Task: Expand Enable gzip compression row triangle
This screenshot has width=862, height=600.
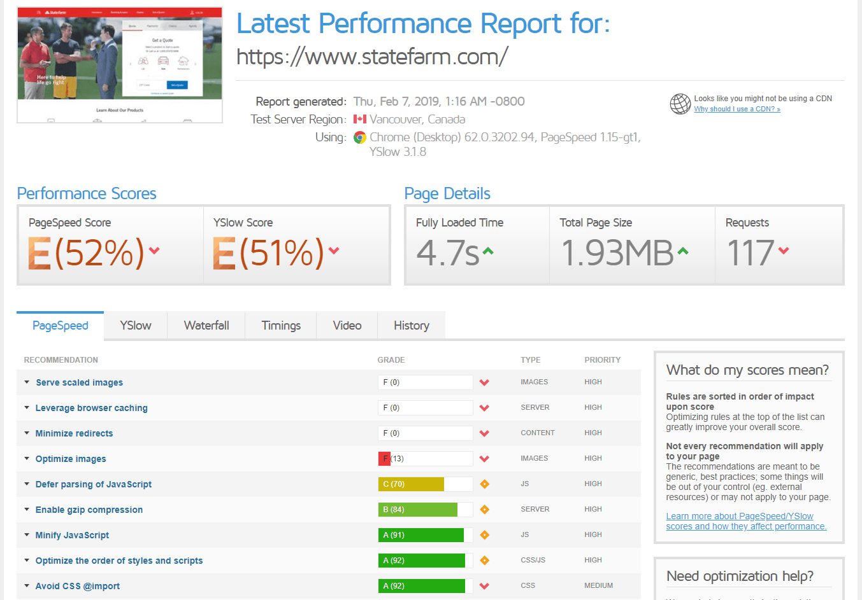Action: coord(27,509)
